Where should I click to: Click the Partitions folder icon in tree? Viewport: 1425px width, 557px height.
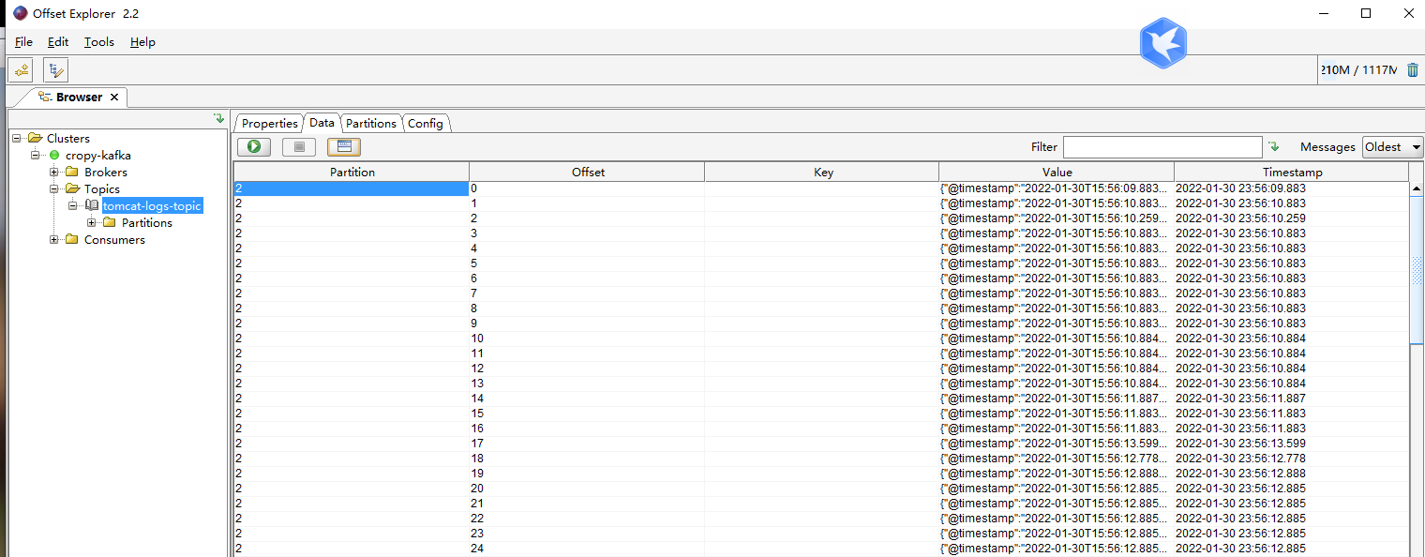[109, 223]
